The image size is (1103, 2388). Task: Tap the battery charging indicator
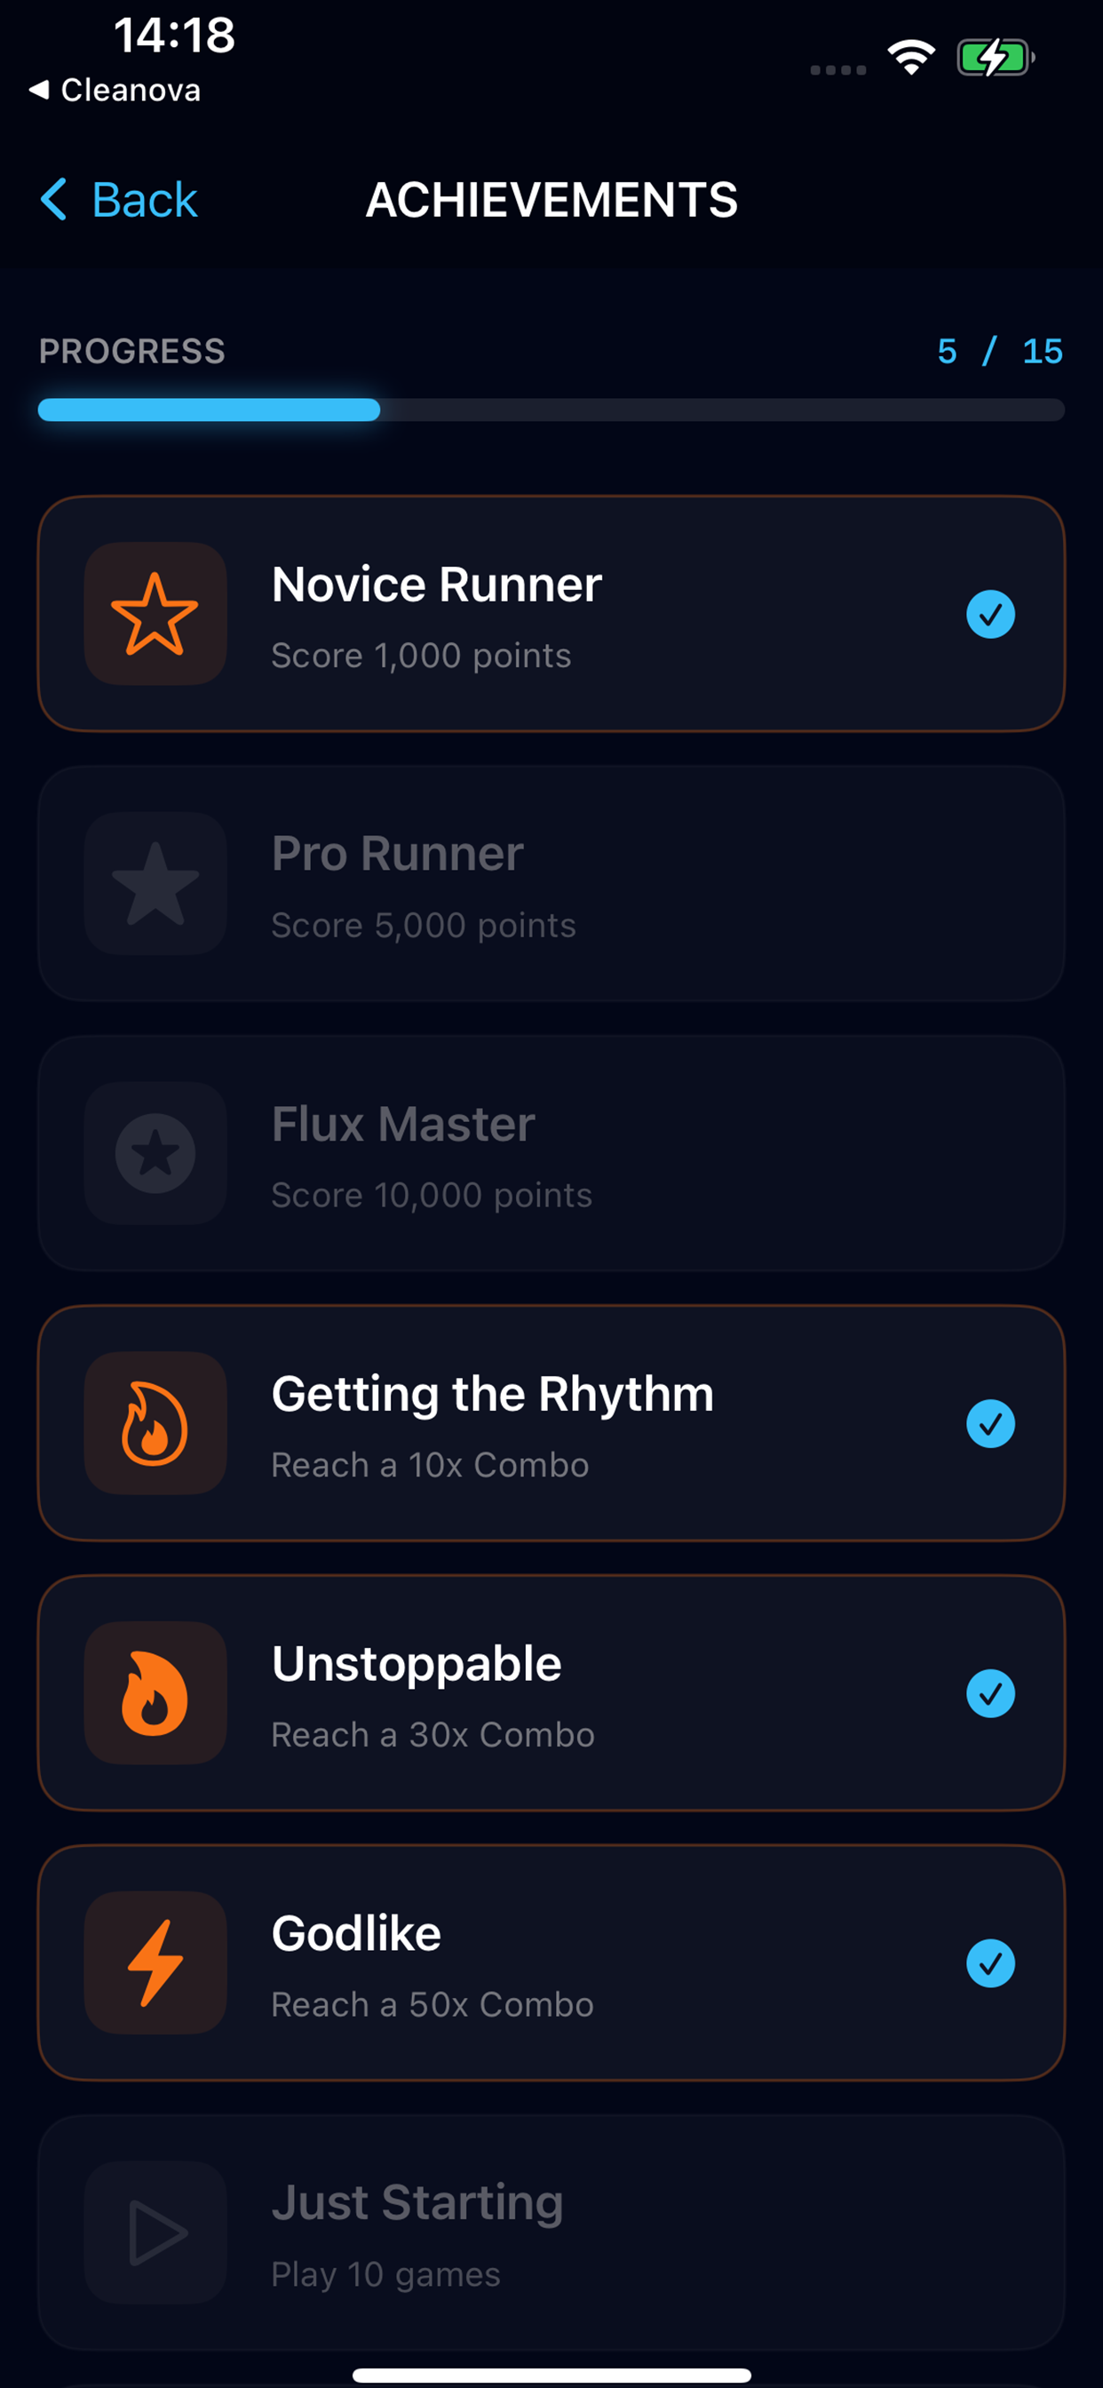995,58
